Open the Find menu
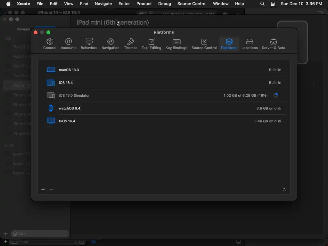Screen dimensions: 328x246 pos(84,4)
